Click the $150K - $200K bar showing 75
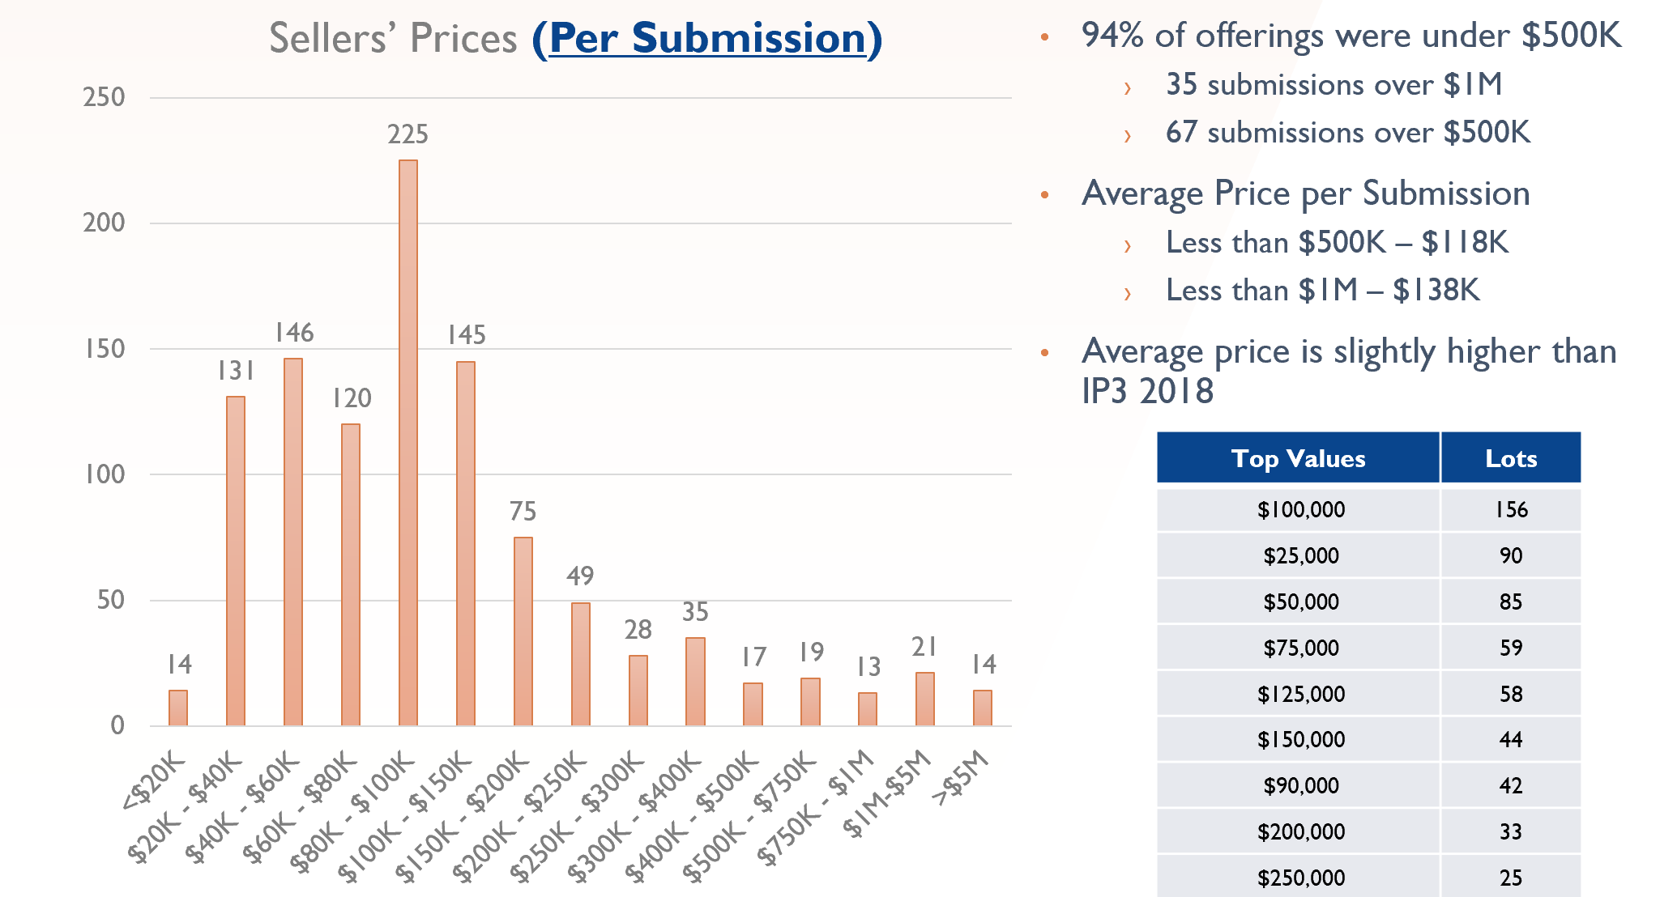The height and width of the screenshot is (897, 1660). click(x=523, y=631)
